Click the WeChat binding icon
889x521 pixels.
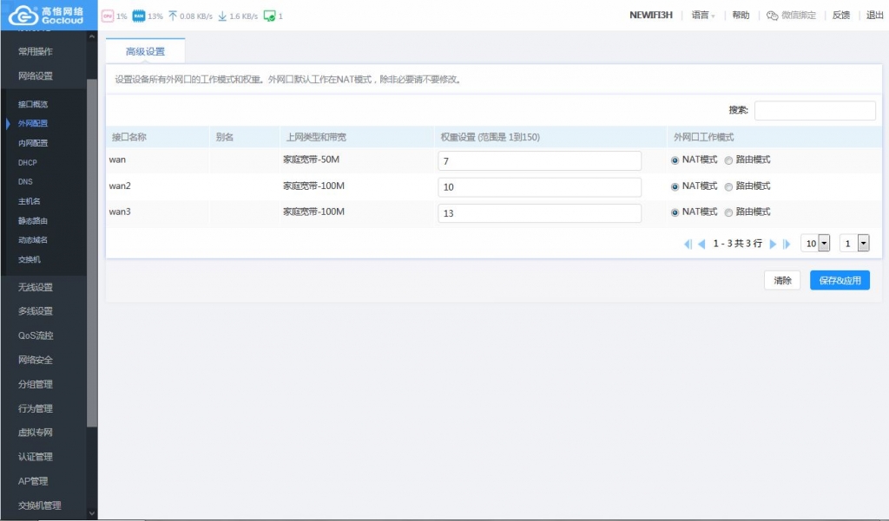[x=772, y=16]
